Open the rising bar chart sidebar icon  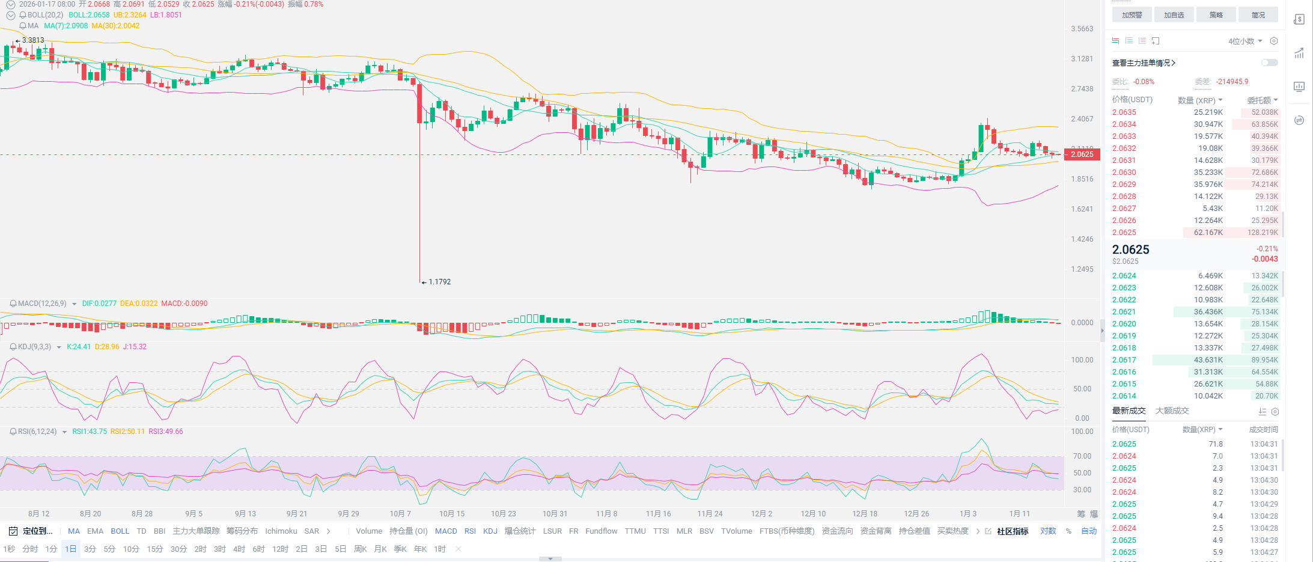pos(1299,53)
